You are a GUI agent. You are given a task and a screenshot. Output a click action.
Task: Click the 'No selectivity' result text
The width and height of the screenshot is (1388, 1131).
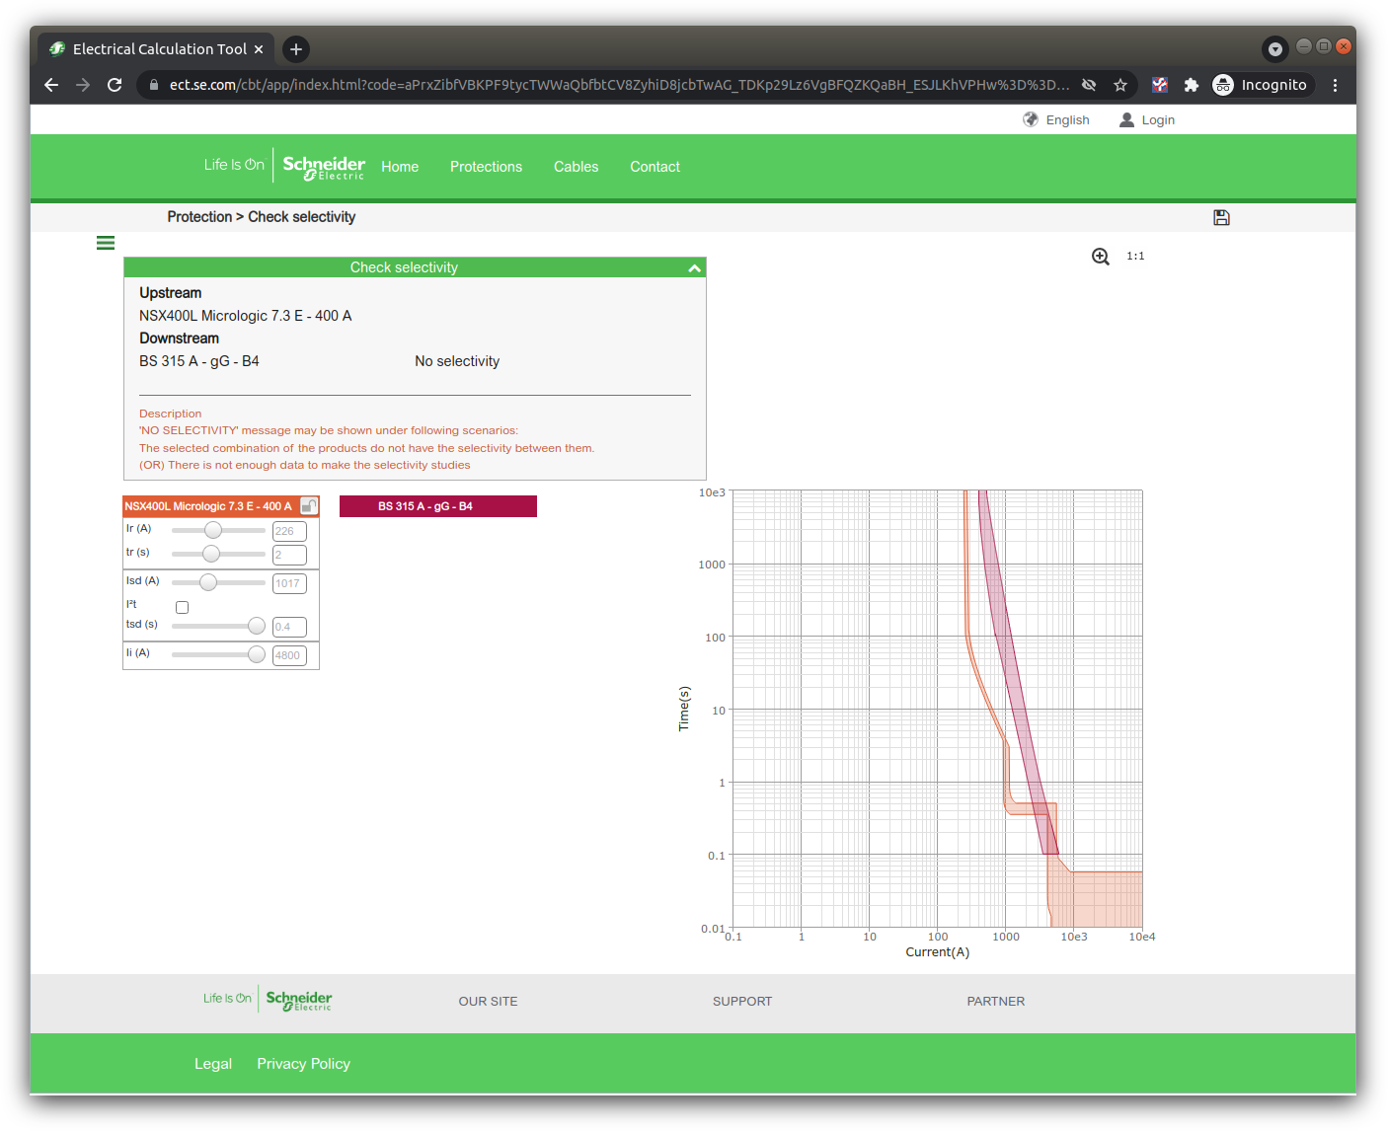pyautogui.click(x=457, y=361)
